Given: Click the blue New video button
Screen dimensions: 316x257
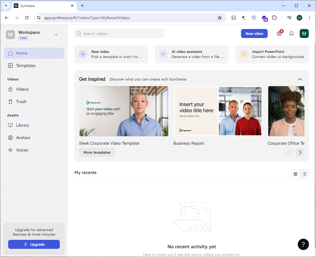Looking at the screenshot, I should pyautogui.click(x=254, y=33).
